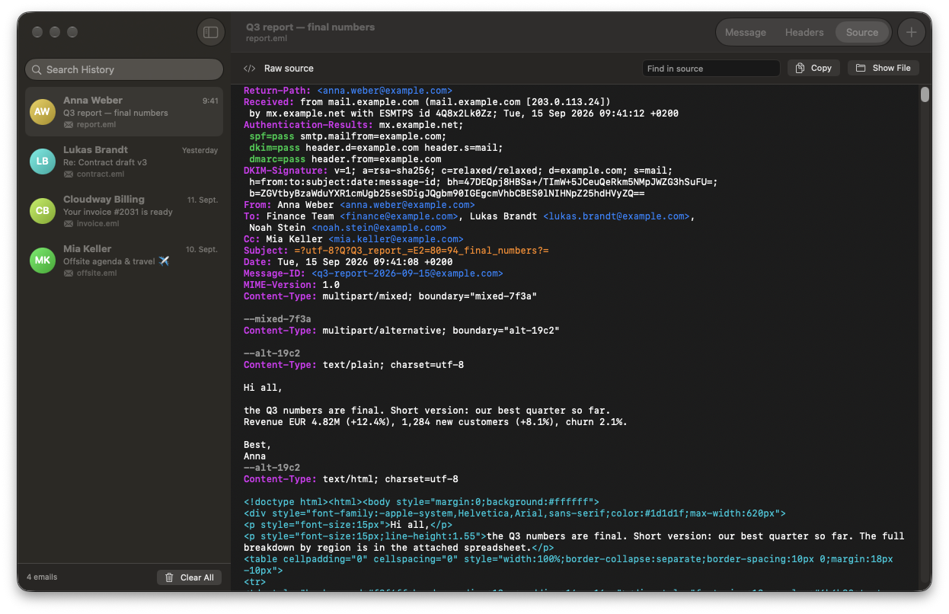Click the spf=pass result text
The height and width of the screenshot is (614, 949).
[272, 136]
